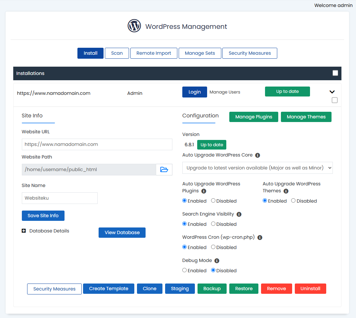Click the Installations header label
This screenshot has height=318, width=356.
click(x=30, y=73)
